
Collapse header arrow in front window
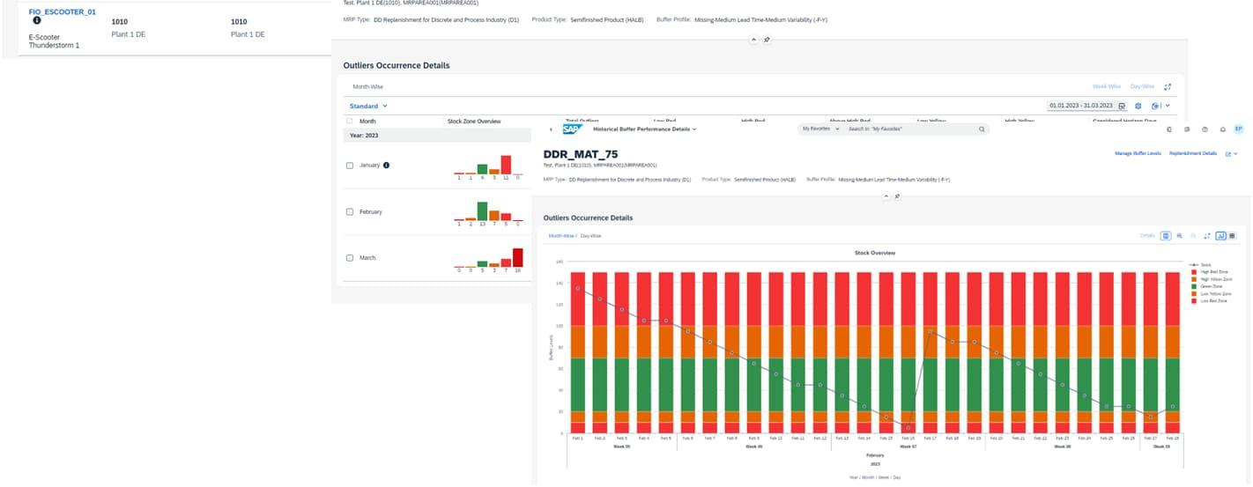886,196
